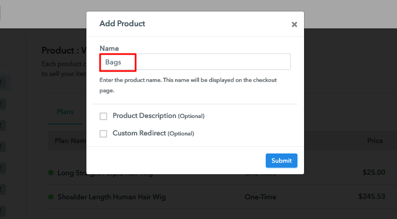Click the Name field label
The height and width of the screenshot is (219, 397).
coord(109,49)
